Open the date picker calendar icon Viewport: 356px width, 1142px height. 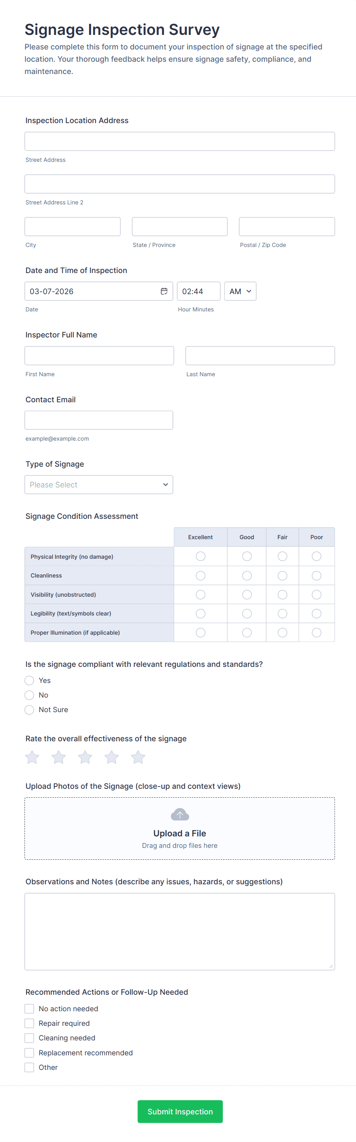(x=164, y=291)
